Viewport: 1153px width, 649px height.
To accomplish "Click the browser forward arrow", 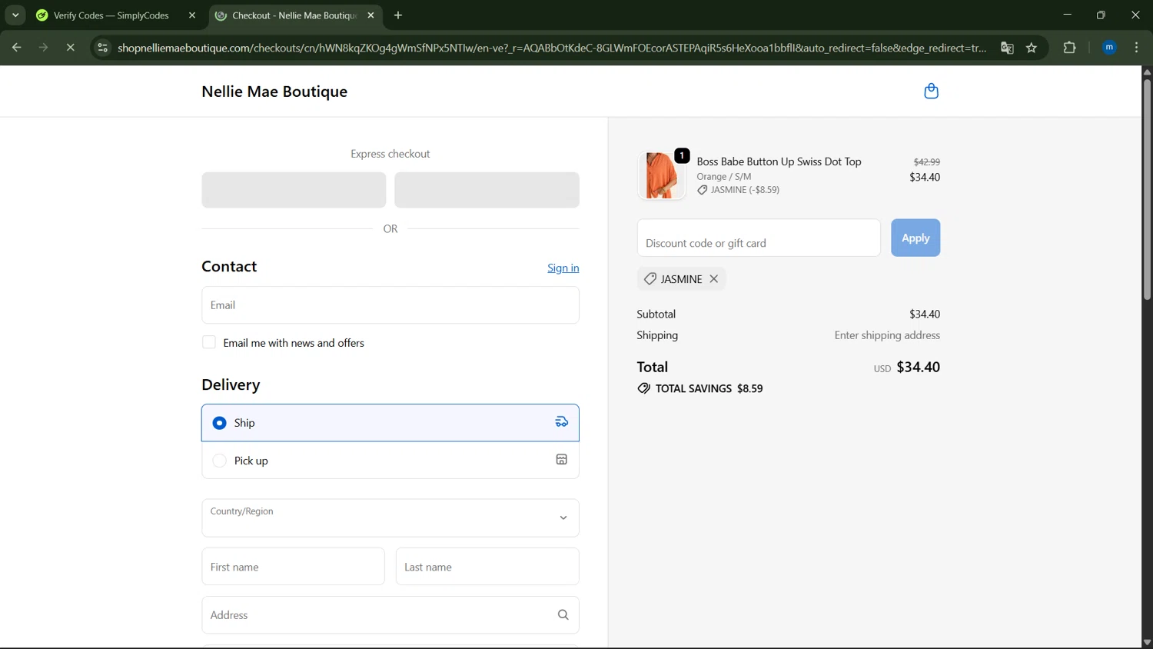I will [43, 48].
